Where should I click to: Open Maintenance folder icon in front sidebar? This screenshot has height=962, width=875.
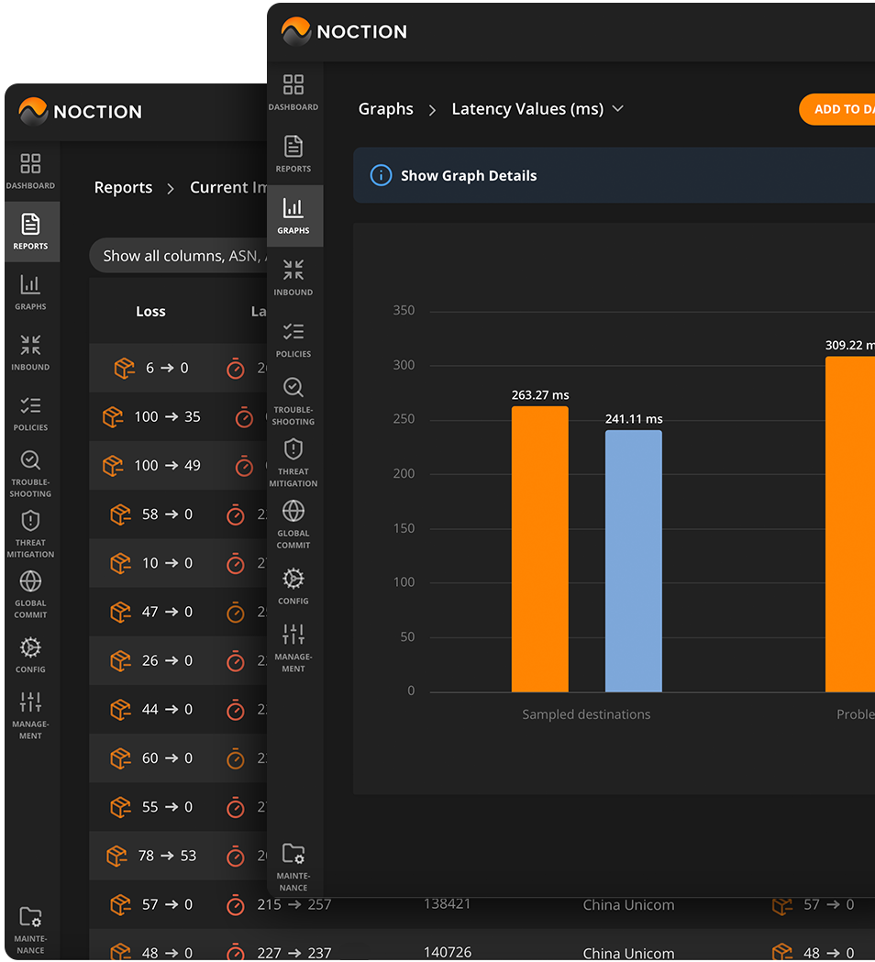(294, 866)
